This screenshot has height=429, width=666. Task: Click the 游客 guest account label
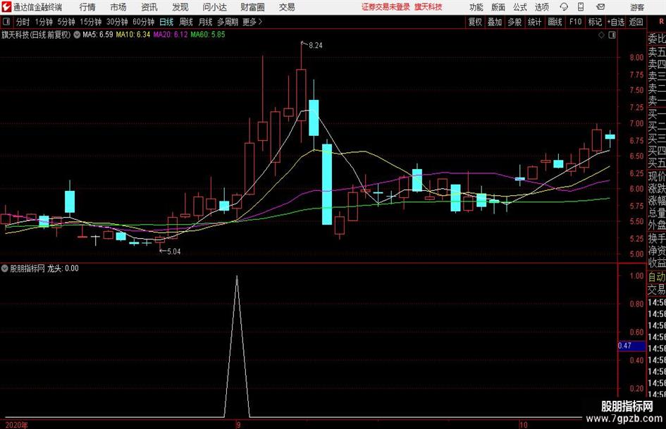point(636,7)
